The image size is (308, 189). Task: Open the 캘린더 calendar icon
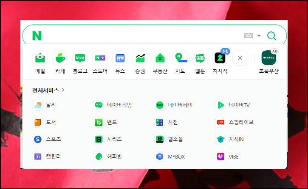pos(38,156)
